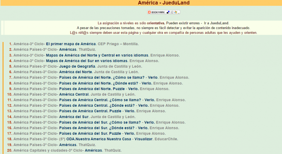Screen dimensions: 282x154
Task: Click 'Verlo' next to América Central Puzzle
Action: (x=130, y=111)
